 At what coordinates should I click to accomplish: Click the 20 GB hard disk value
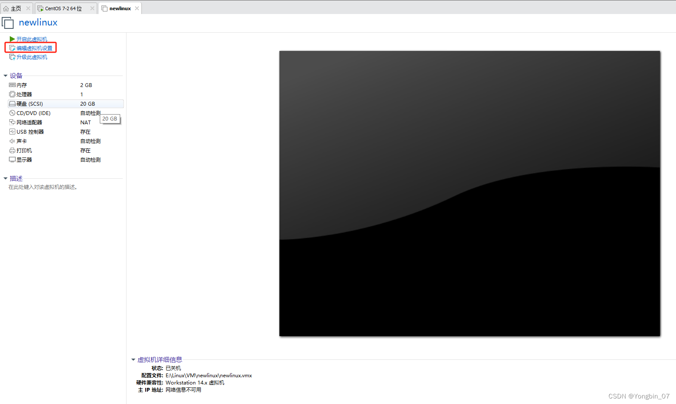[87, 104]
